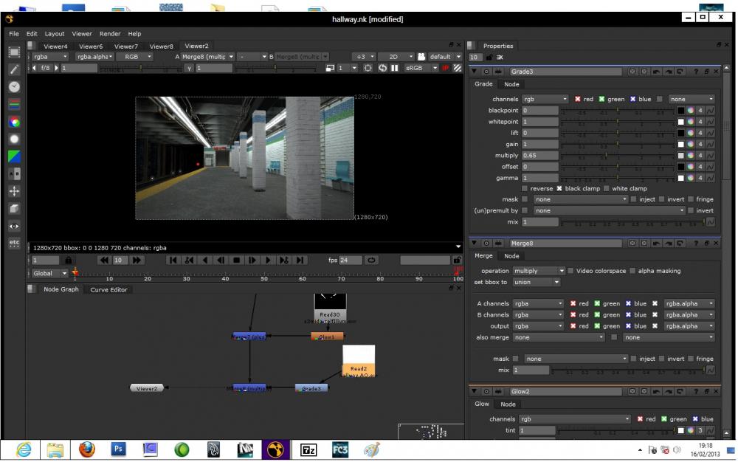Click the Viewer2 node in the Node Graph

[x=147, y=387]
